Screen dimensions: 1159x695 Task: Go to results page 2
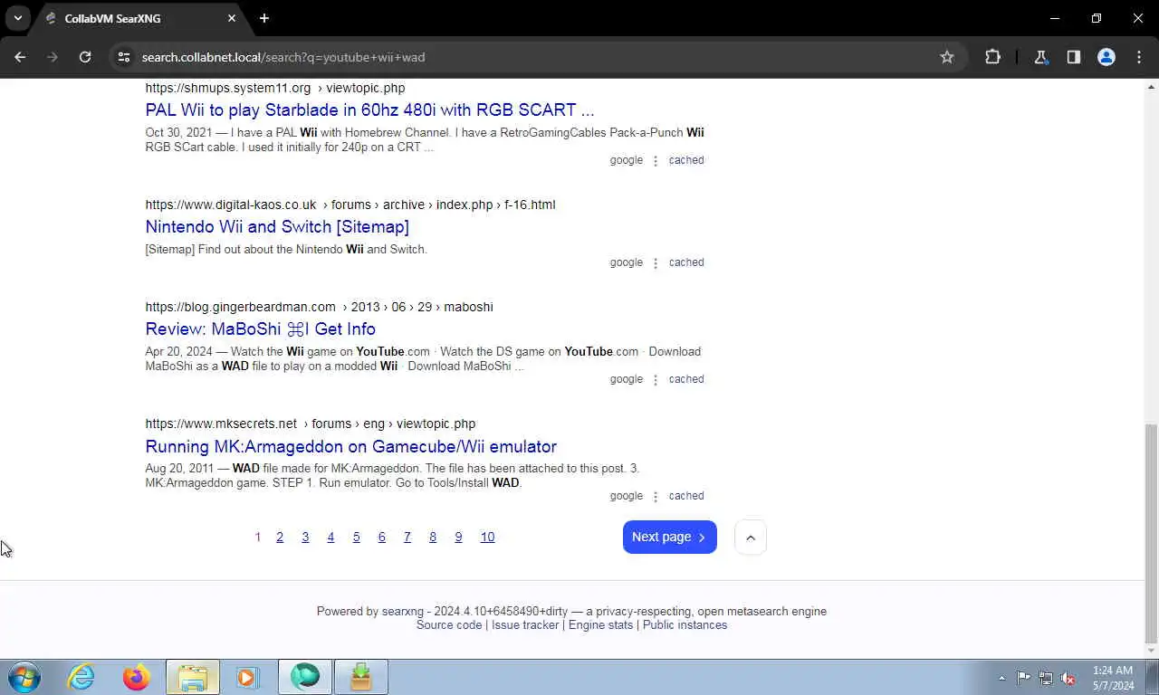pos(280,538)
